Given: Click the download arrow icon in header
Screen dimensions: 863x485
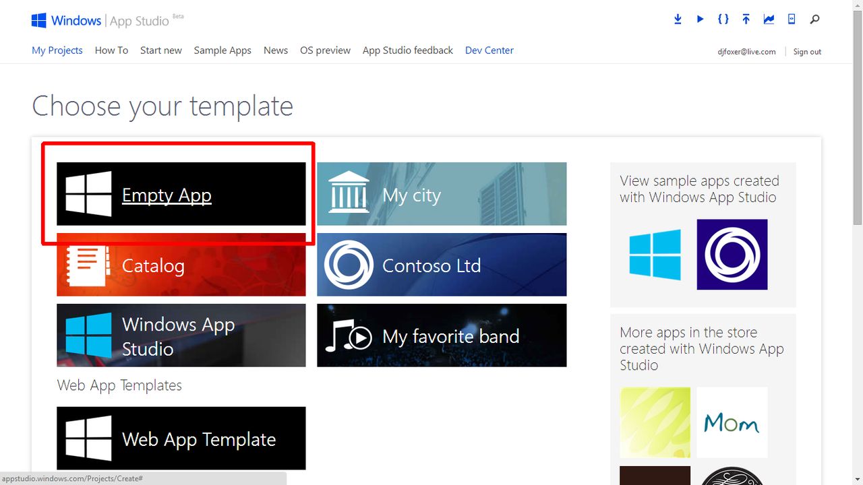Looking at the screenshot, I should coord(678,20).
